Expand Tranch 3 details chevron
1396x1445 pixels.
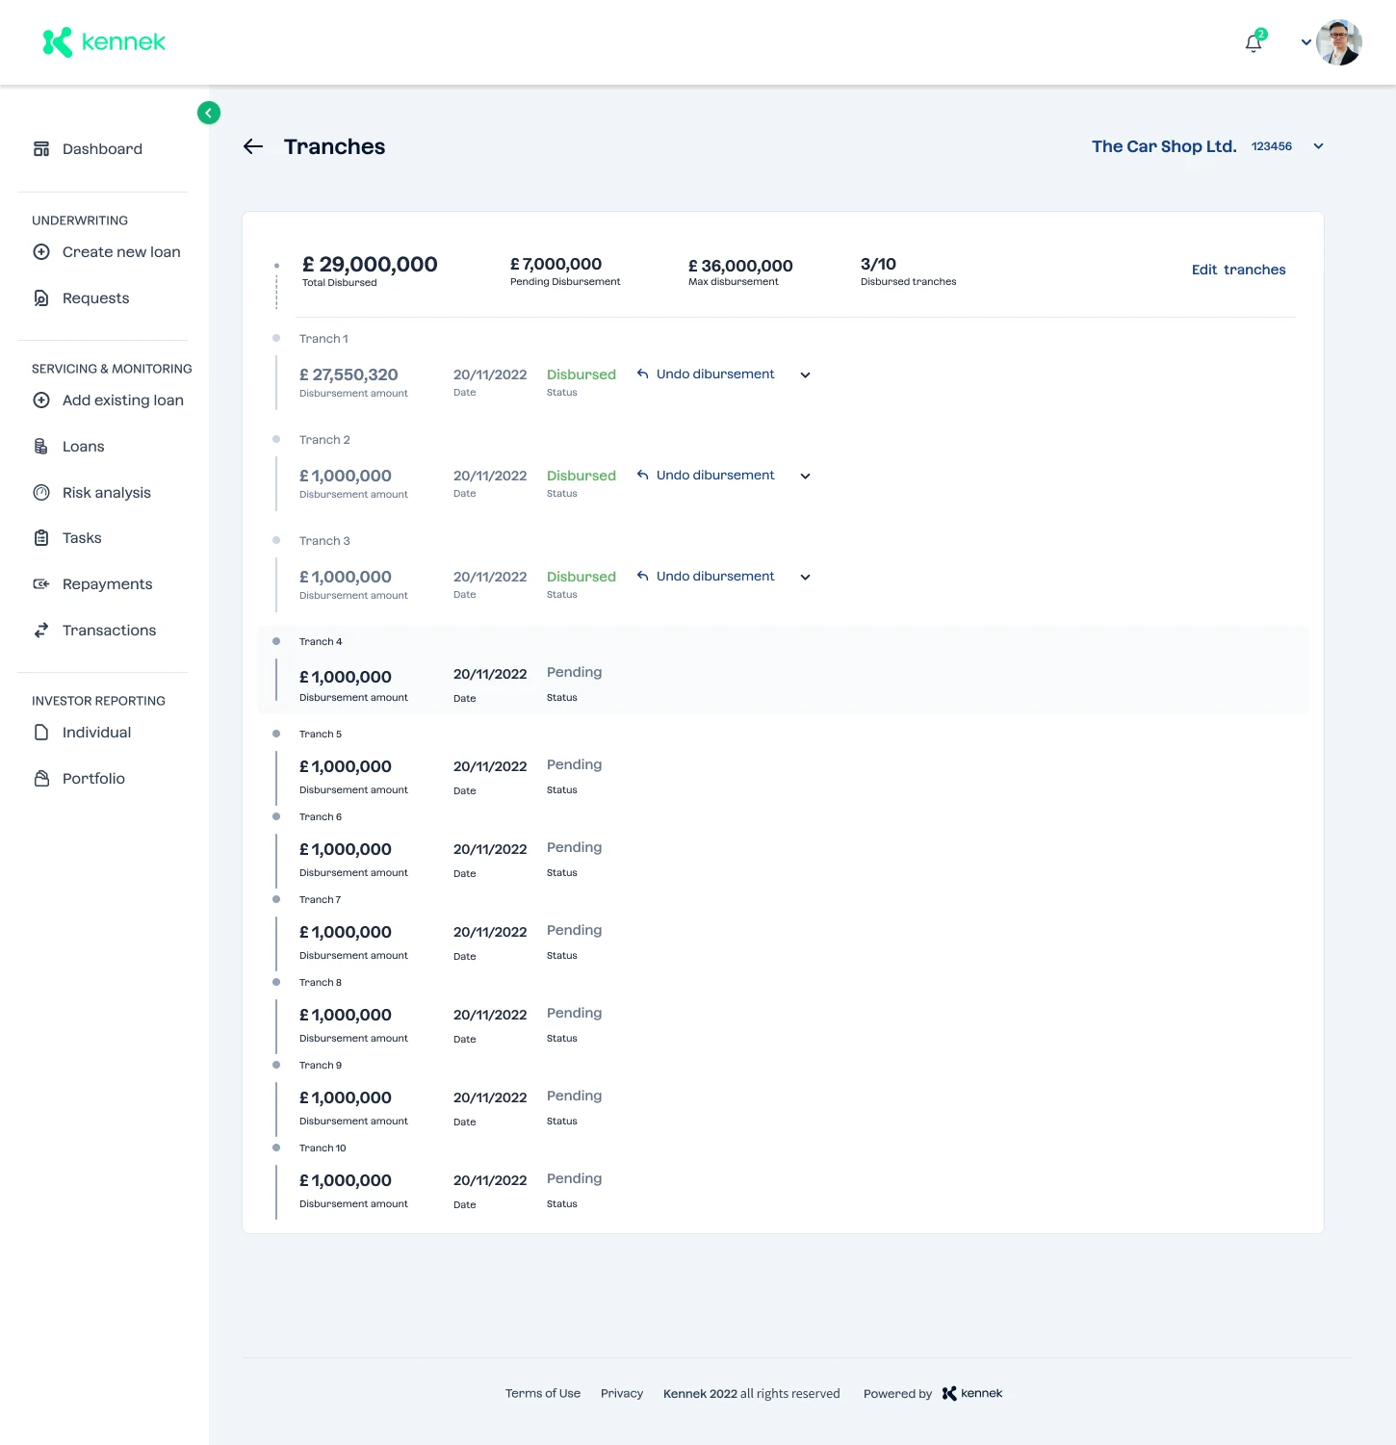[x=806, y=578]
